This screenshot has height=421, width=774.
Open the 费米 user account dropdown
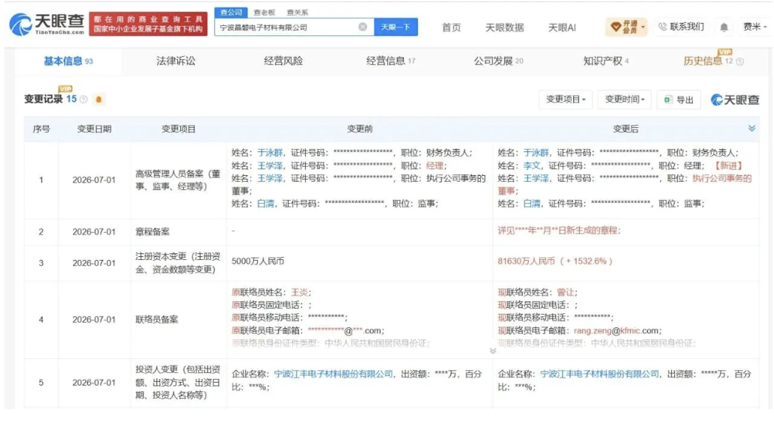click(755, 27)
